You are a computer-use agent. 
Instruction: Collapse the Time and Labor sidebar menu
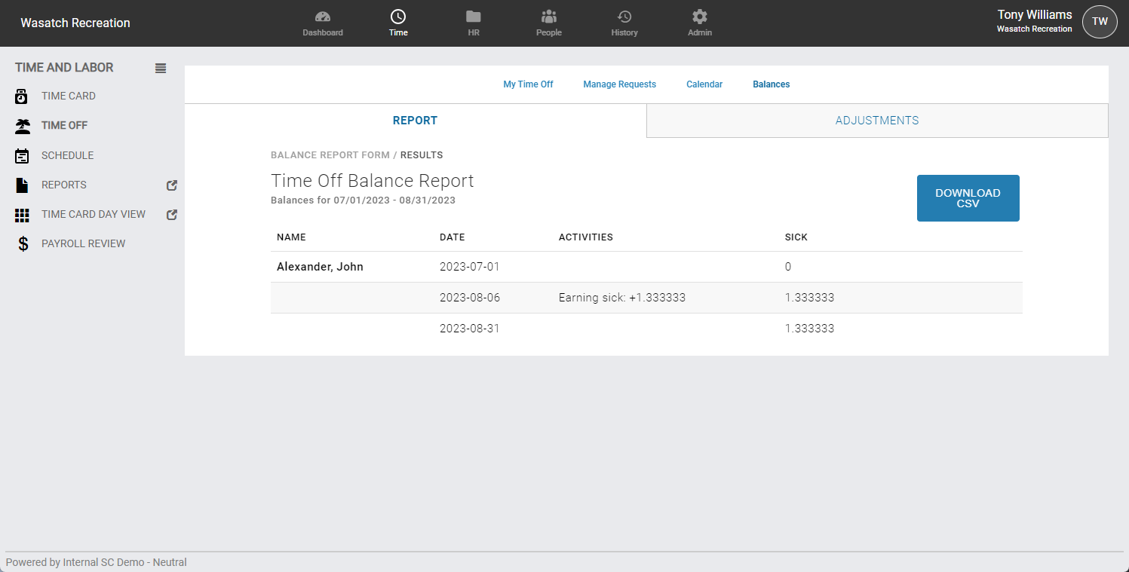[161, 68]
